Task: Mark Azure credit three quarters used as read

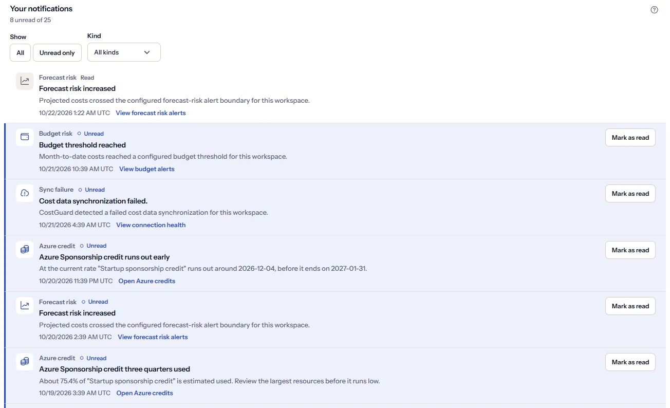Action: pyautogui.click(x=630, y=362)
